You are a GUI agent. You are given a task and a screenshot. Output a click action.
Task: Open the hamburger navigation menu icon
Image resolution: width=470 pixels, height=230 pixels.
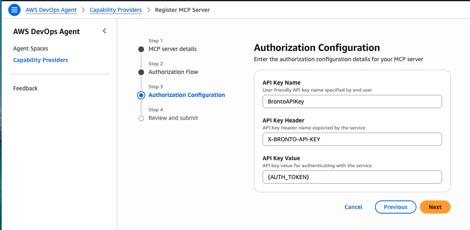14,10
